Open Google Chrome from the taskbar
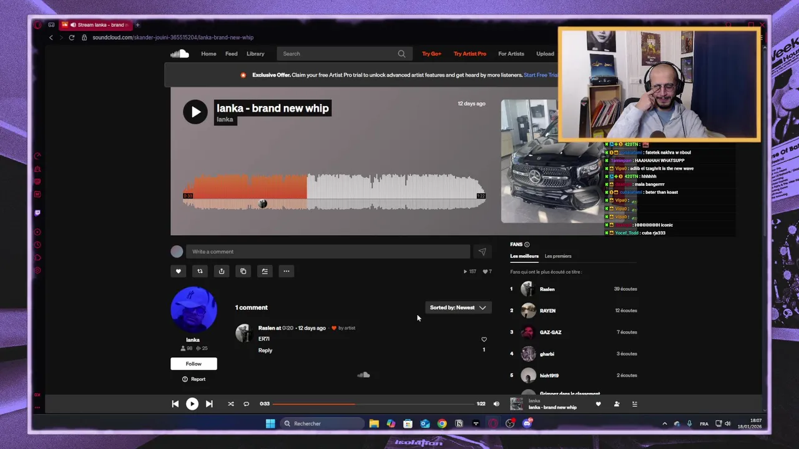 [x=442, y=423]
